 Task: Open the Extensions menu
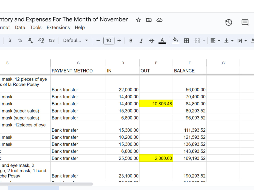point(58,27)
